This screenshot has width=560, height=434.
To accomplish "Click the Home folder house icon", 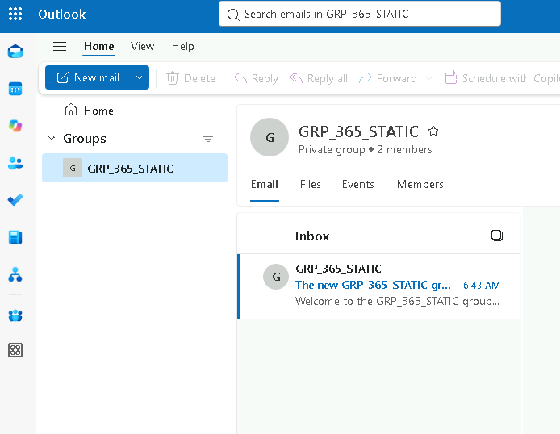I will tap(71, 110).
